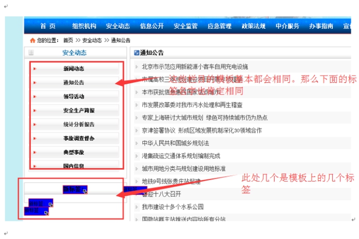Click the icon left of 安全动态 sidebar title

pyautogui.click(x=31, y=52)
